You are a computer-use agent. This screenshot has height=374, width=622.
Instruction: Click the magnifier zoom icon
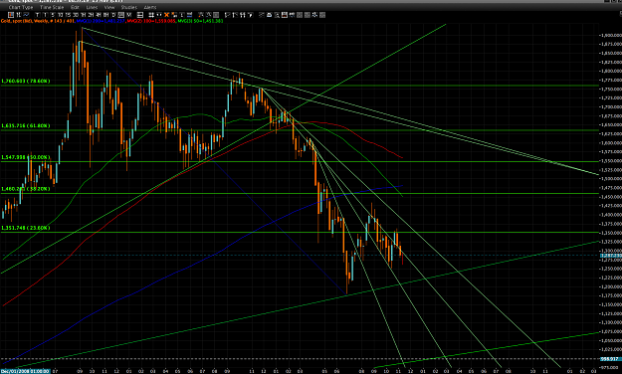pos(277,15)
